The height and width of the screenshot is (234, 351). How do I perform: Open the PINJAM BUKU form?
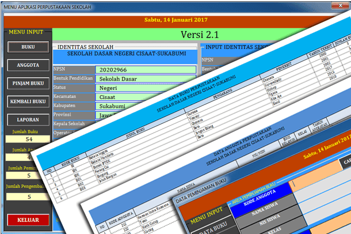[x=28, y=84]
